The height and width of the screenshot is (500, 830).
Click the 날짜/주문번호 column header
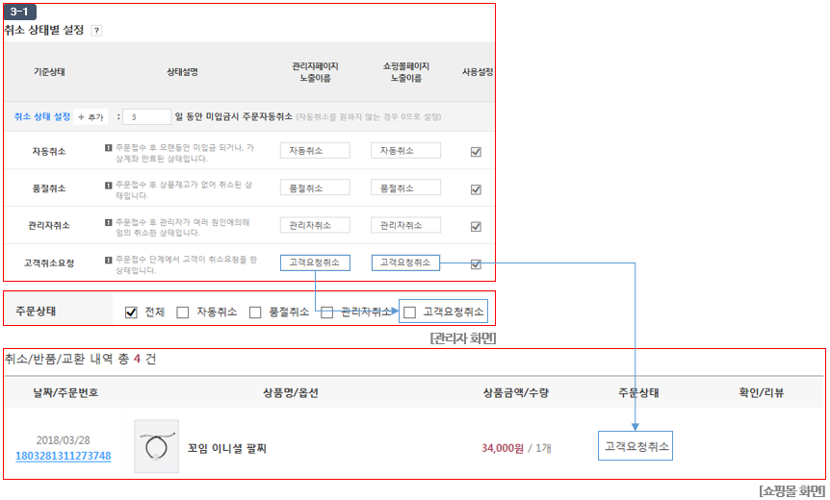click(x=65, y=392)
